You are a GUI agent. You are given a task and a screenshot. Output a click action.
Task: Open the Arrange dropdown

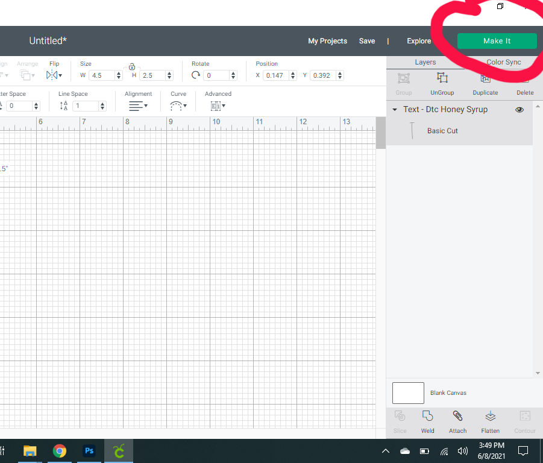pos(27,75)
